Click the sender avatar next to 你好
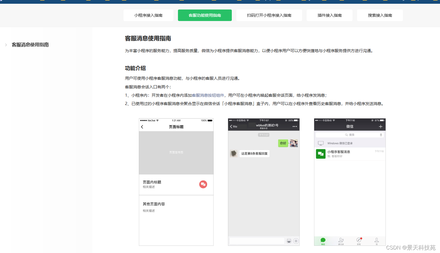The width and height of the screenshot is (440, 253). point(294,143)
